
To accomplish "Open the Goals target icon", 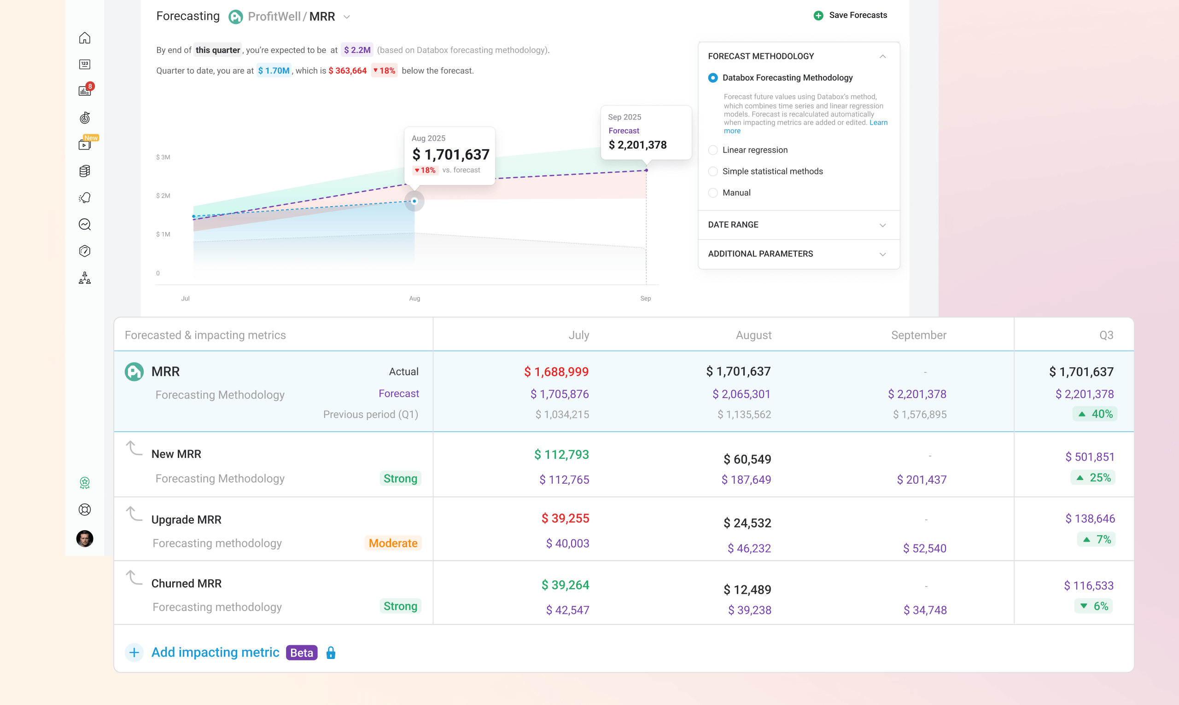I will click(x=85, y=117).
